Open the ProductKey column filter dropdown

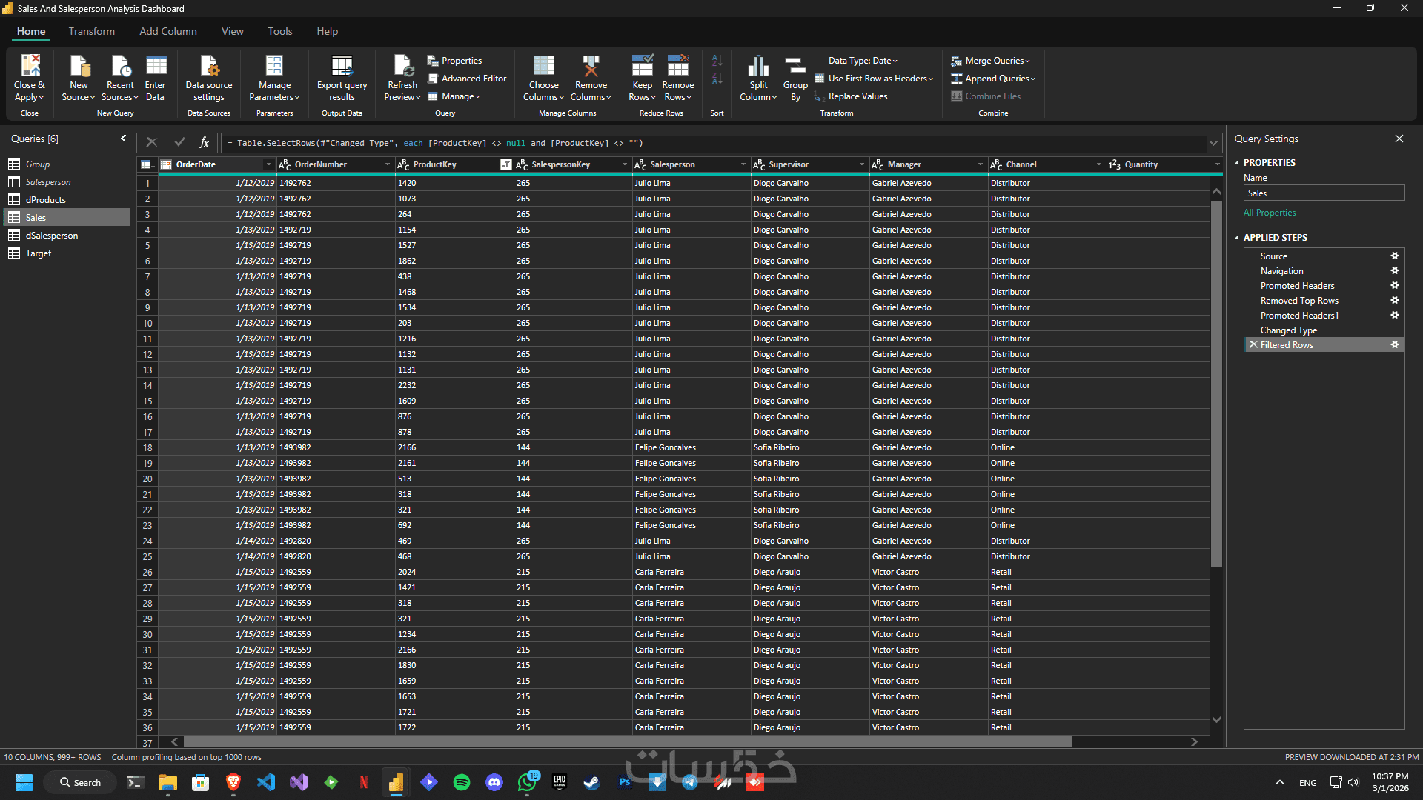[x=505, y=164]
